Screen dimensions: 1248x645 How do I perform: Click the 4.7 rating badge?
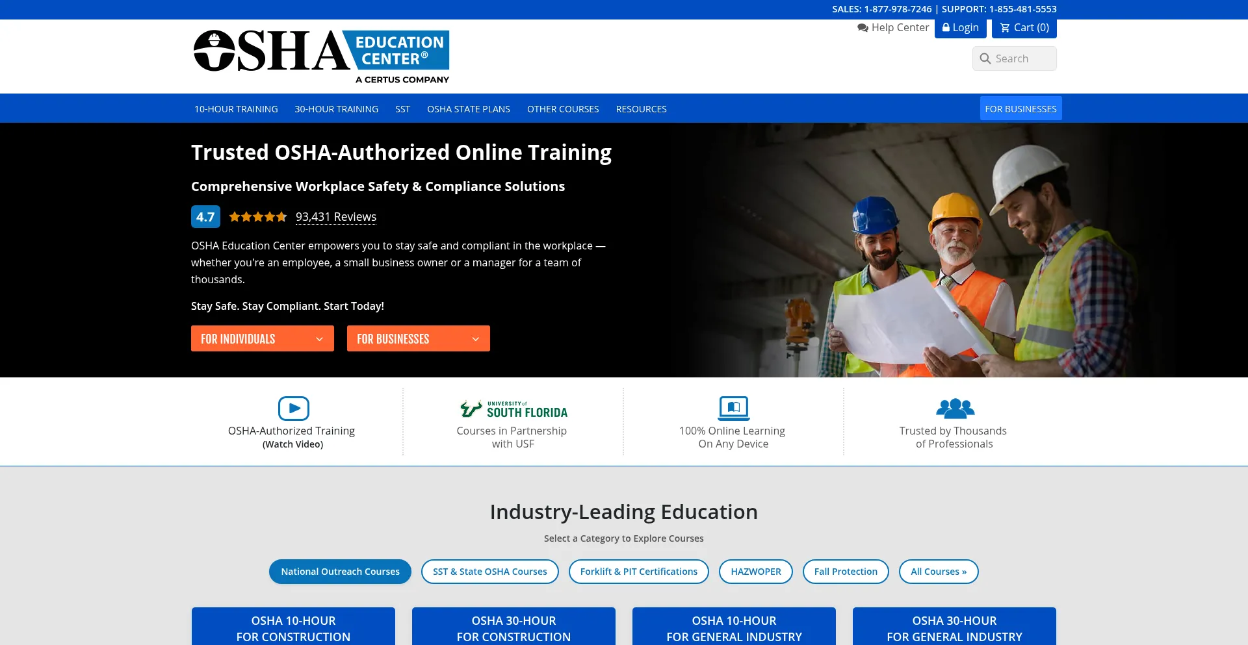(x=205, y=217)
